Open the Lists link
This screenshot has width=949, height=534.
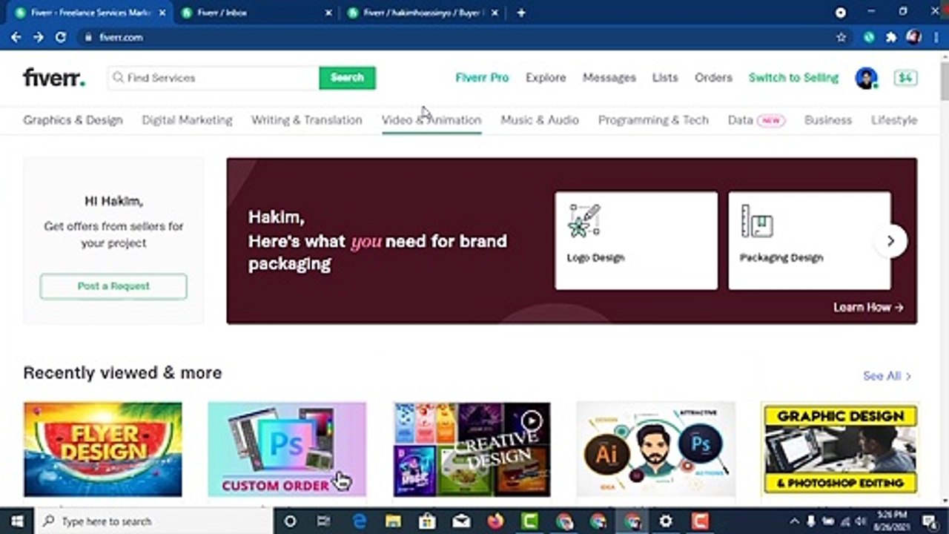tap(665, 78)
